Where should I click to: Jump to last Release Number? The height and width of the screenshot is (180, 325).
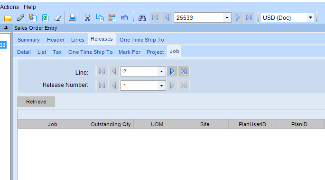pyautogui.click(x=184, y=86)
